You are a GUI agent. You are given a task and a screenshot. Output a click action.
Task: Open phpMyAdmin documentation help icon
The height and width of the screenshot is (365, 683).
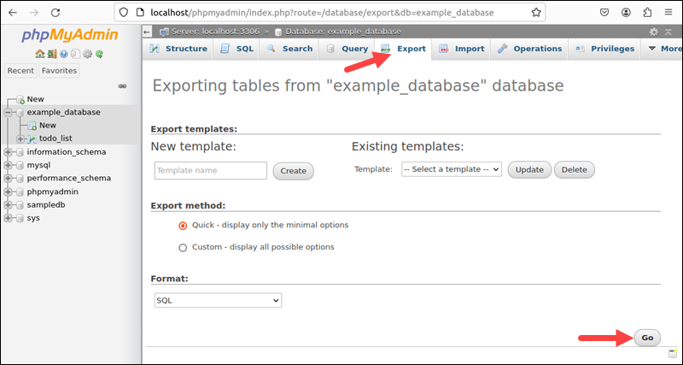[x=64, y=54]
